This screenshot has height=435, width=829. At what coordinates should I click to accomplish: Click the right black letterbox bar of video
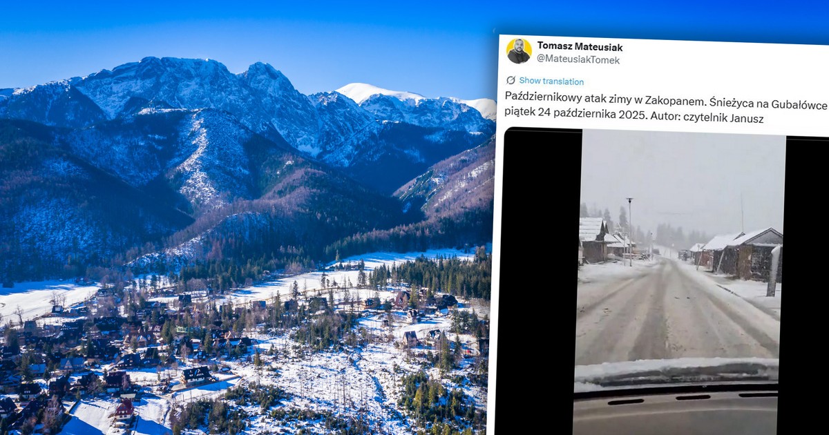807,283
